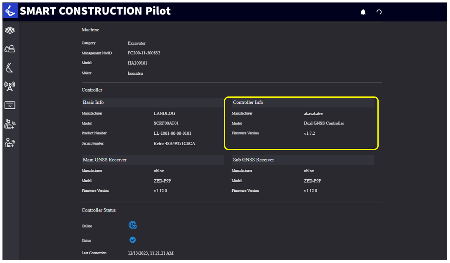This screenshot has height=263, width=450.
Task: Open the layers stack sidebar icon
Action: (10, 30)
